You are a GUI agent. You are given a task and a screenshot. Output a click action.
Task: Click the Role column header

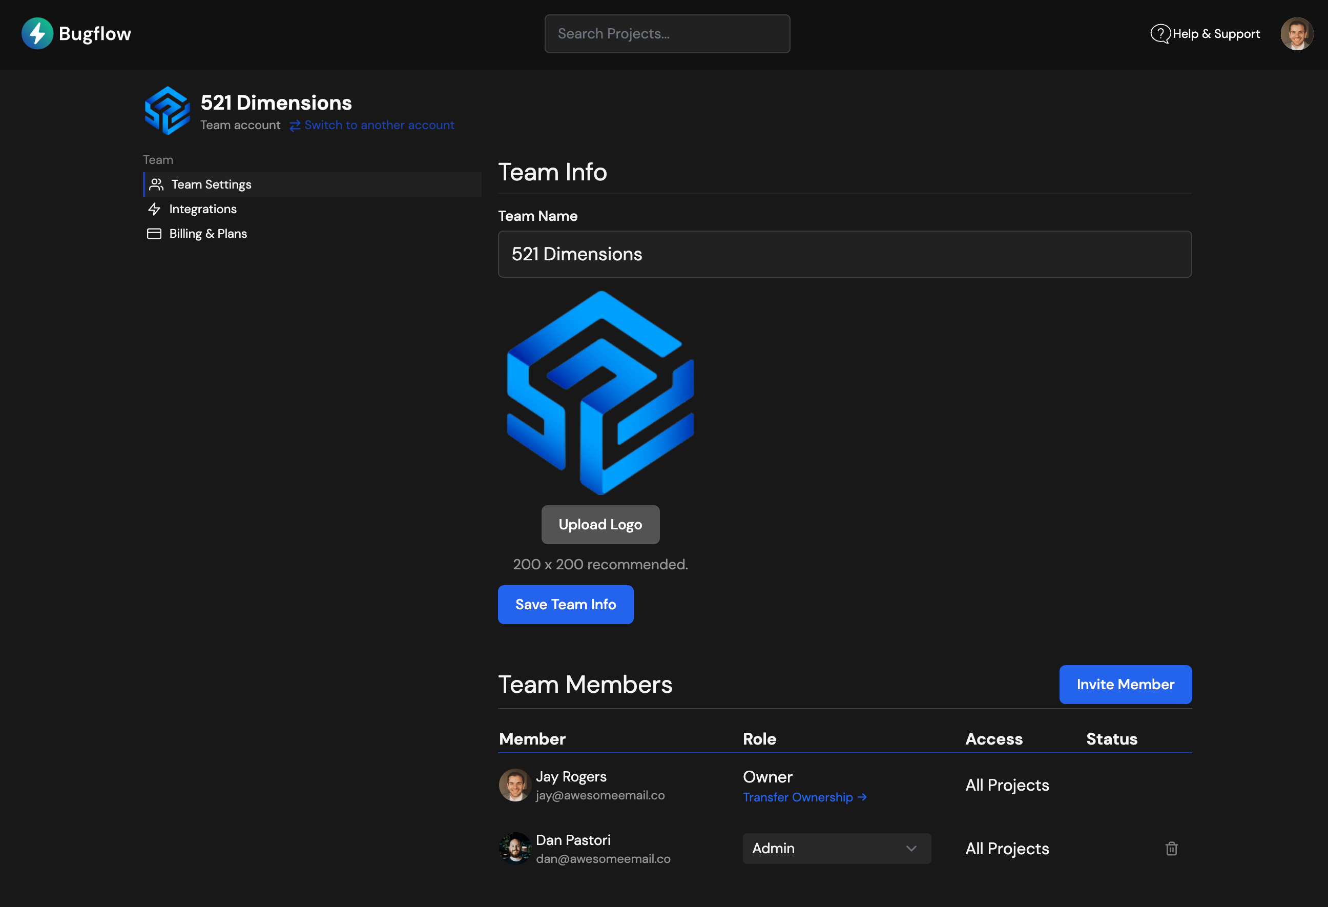(759, 739)
